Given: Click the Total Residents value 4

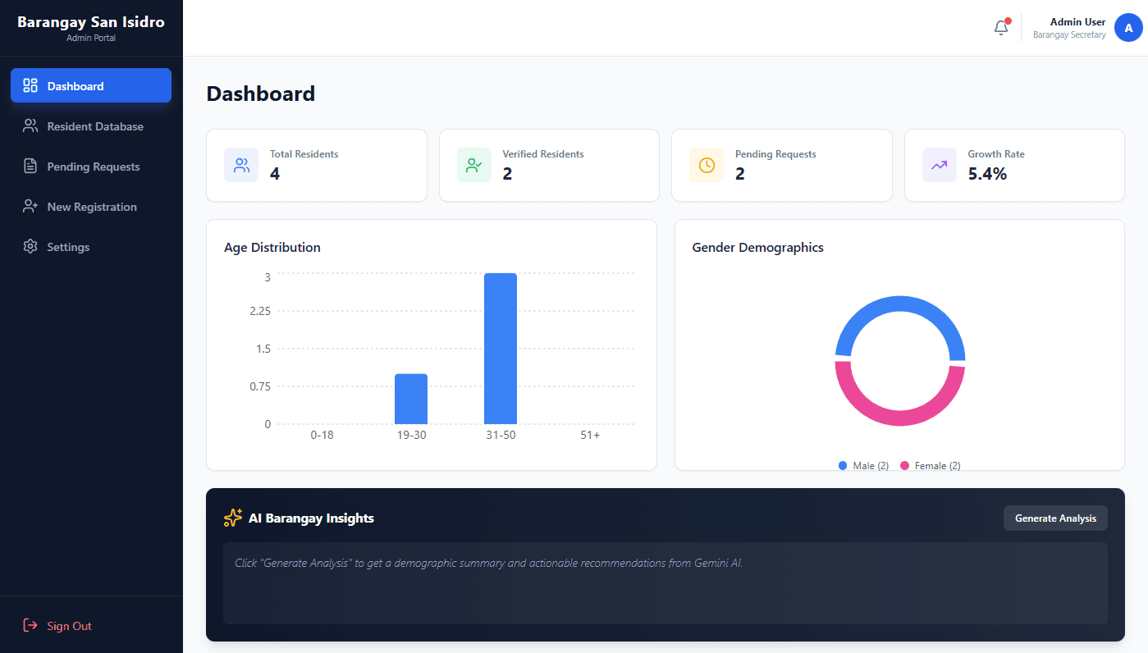Looking at the screenshot, I should [x=275, y=173].
